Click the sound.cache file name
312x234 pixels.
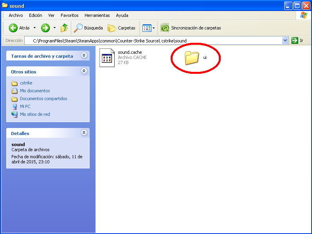click(130, 52)
